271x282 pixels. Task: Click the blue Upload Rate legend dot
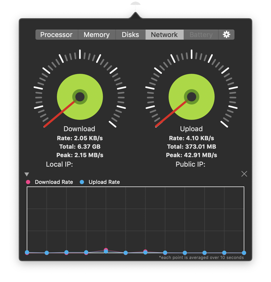tap(82, 182)
